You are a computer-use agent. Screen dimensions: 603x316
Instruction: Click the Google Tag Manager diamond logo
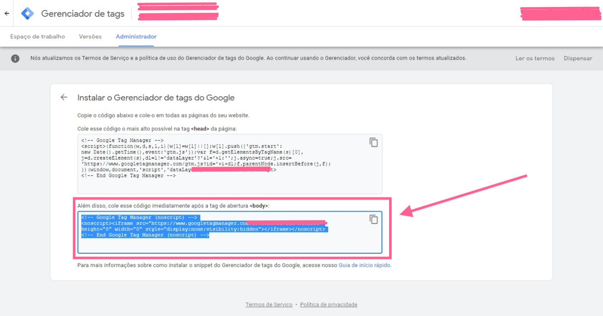pos(27,14)
